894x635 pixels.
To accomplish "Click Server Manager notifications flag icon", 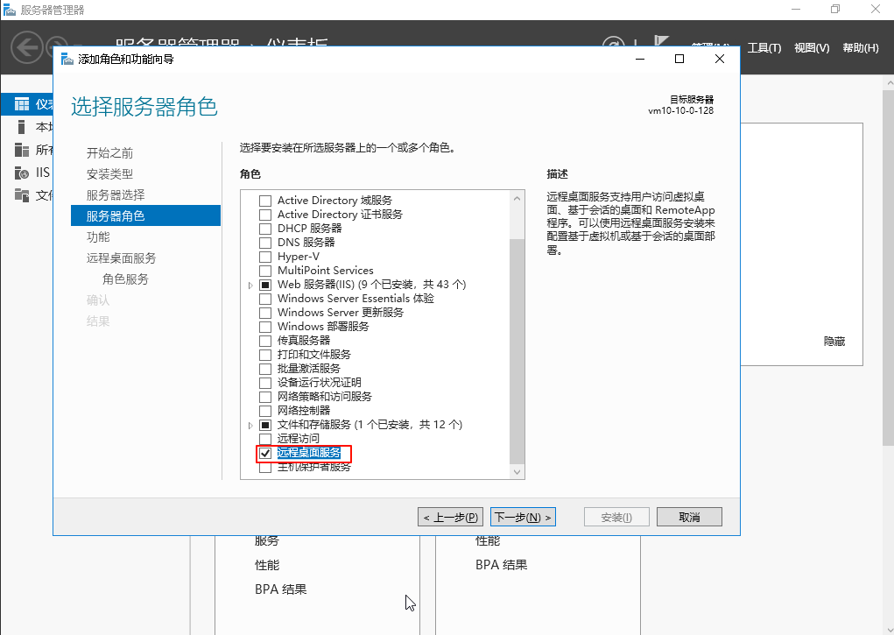I will 661,41.
